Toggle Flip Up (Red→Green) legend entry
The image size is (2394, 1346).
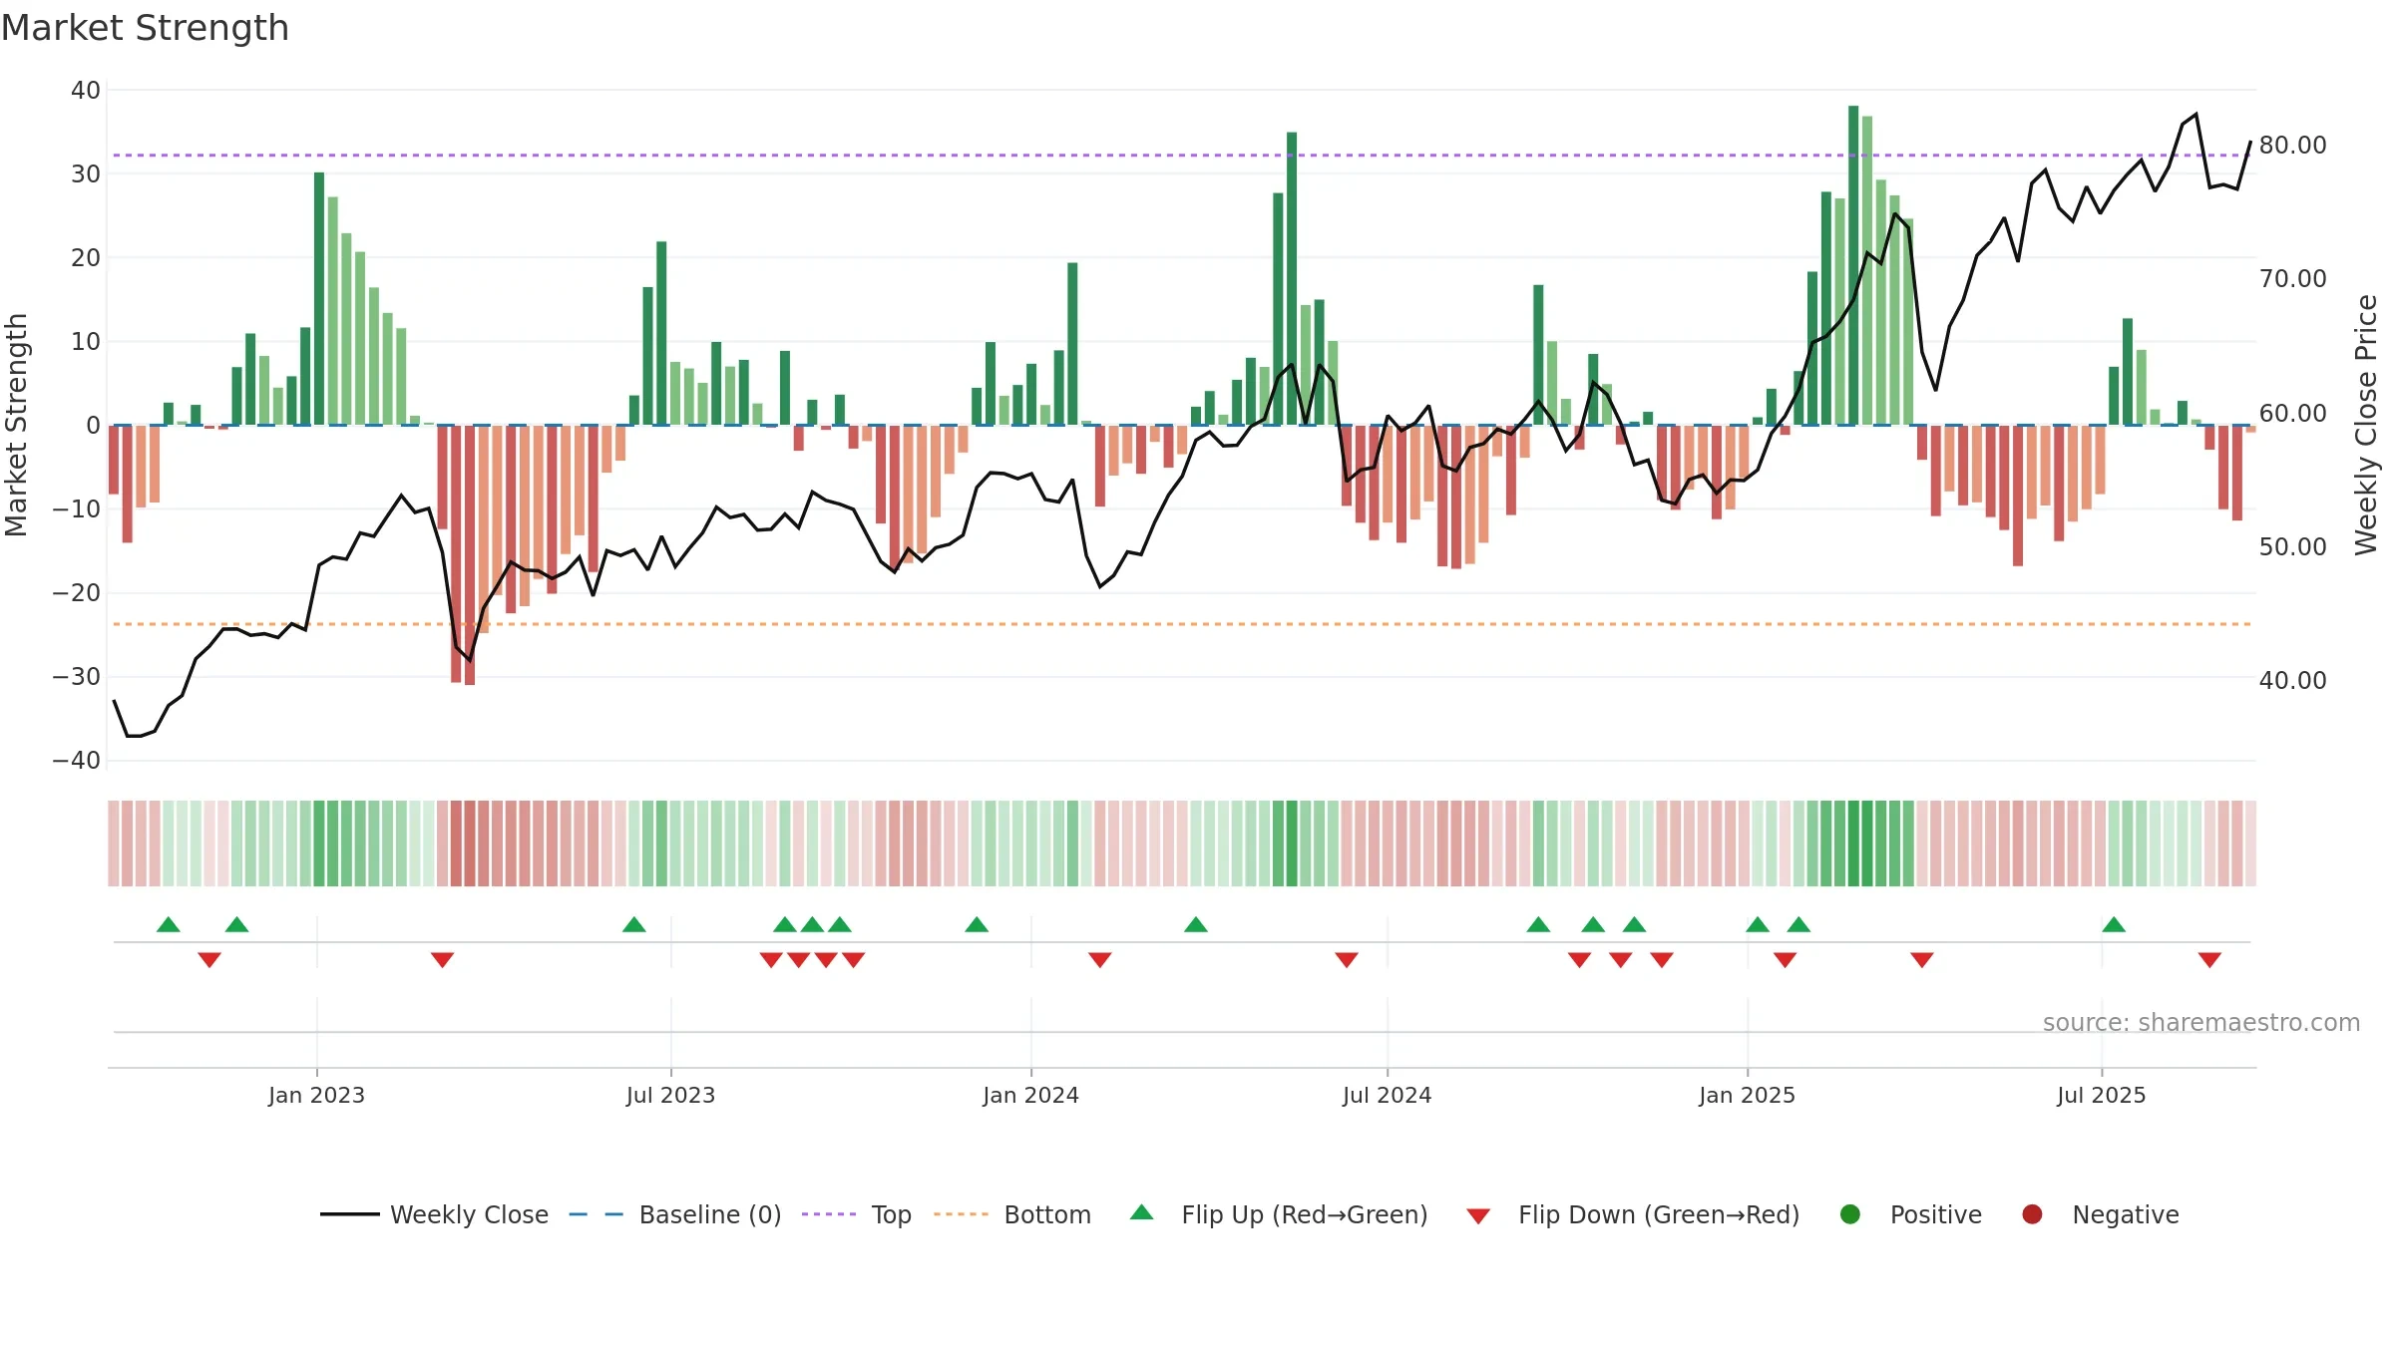pos(1279,1214)
